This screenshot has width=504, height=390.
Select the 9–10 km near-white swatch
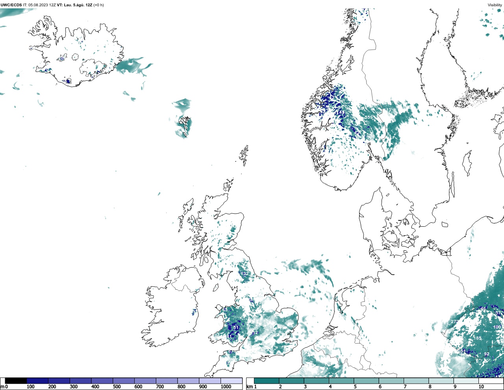(x=466, y=381)
